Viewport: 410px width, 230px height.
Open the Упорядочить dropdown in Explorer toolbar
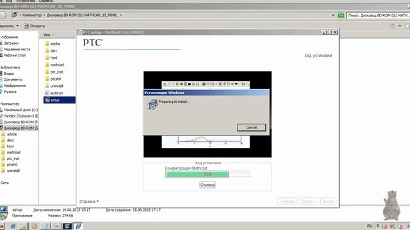[9, 26]
